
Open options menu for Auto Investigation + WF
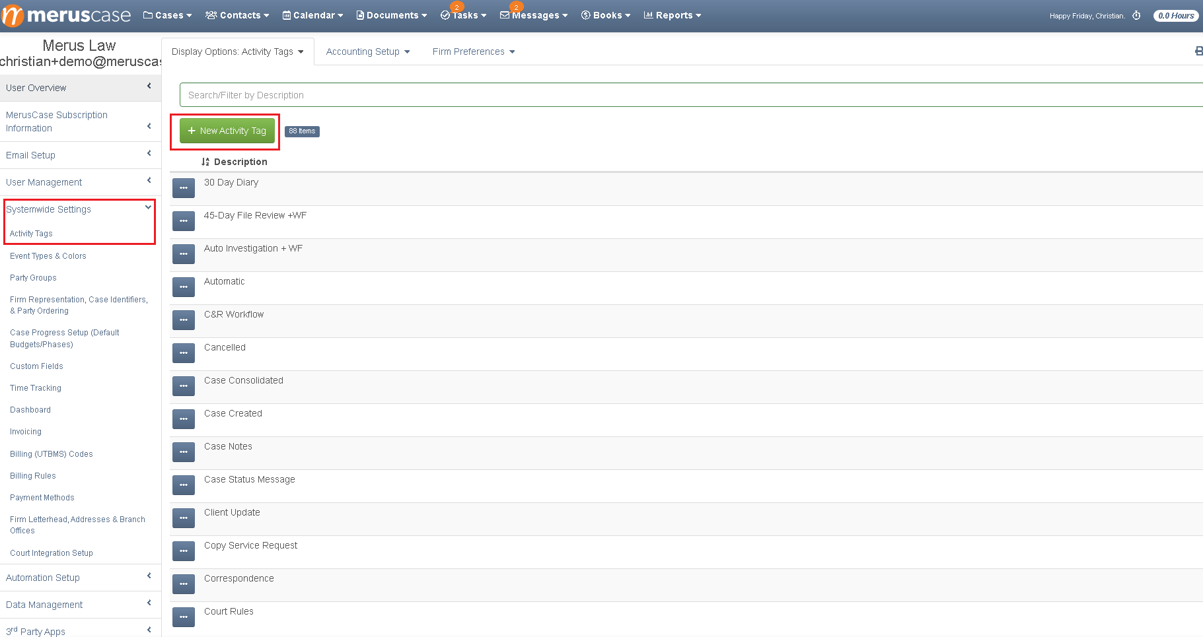click(x=184, y=254)
